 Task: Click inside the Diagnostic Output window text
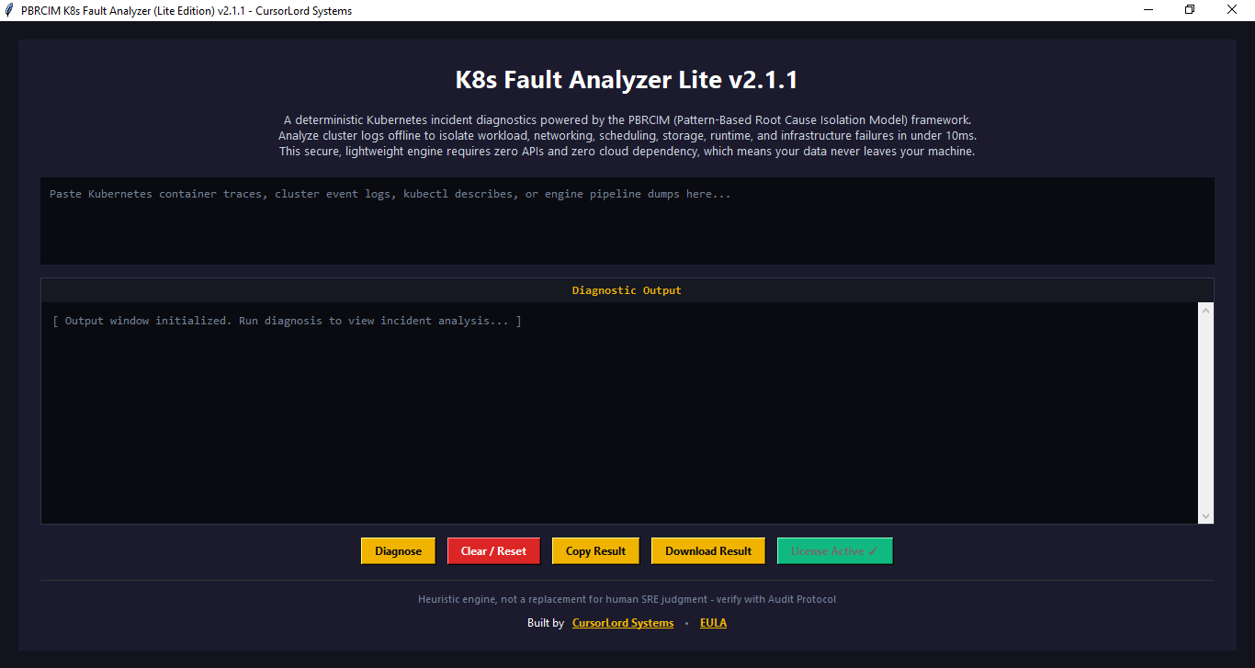point(620,413)
